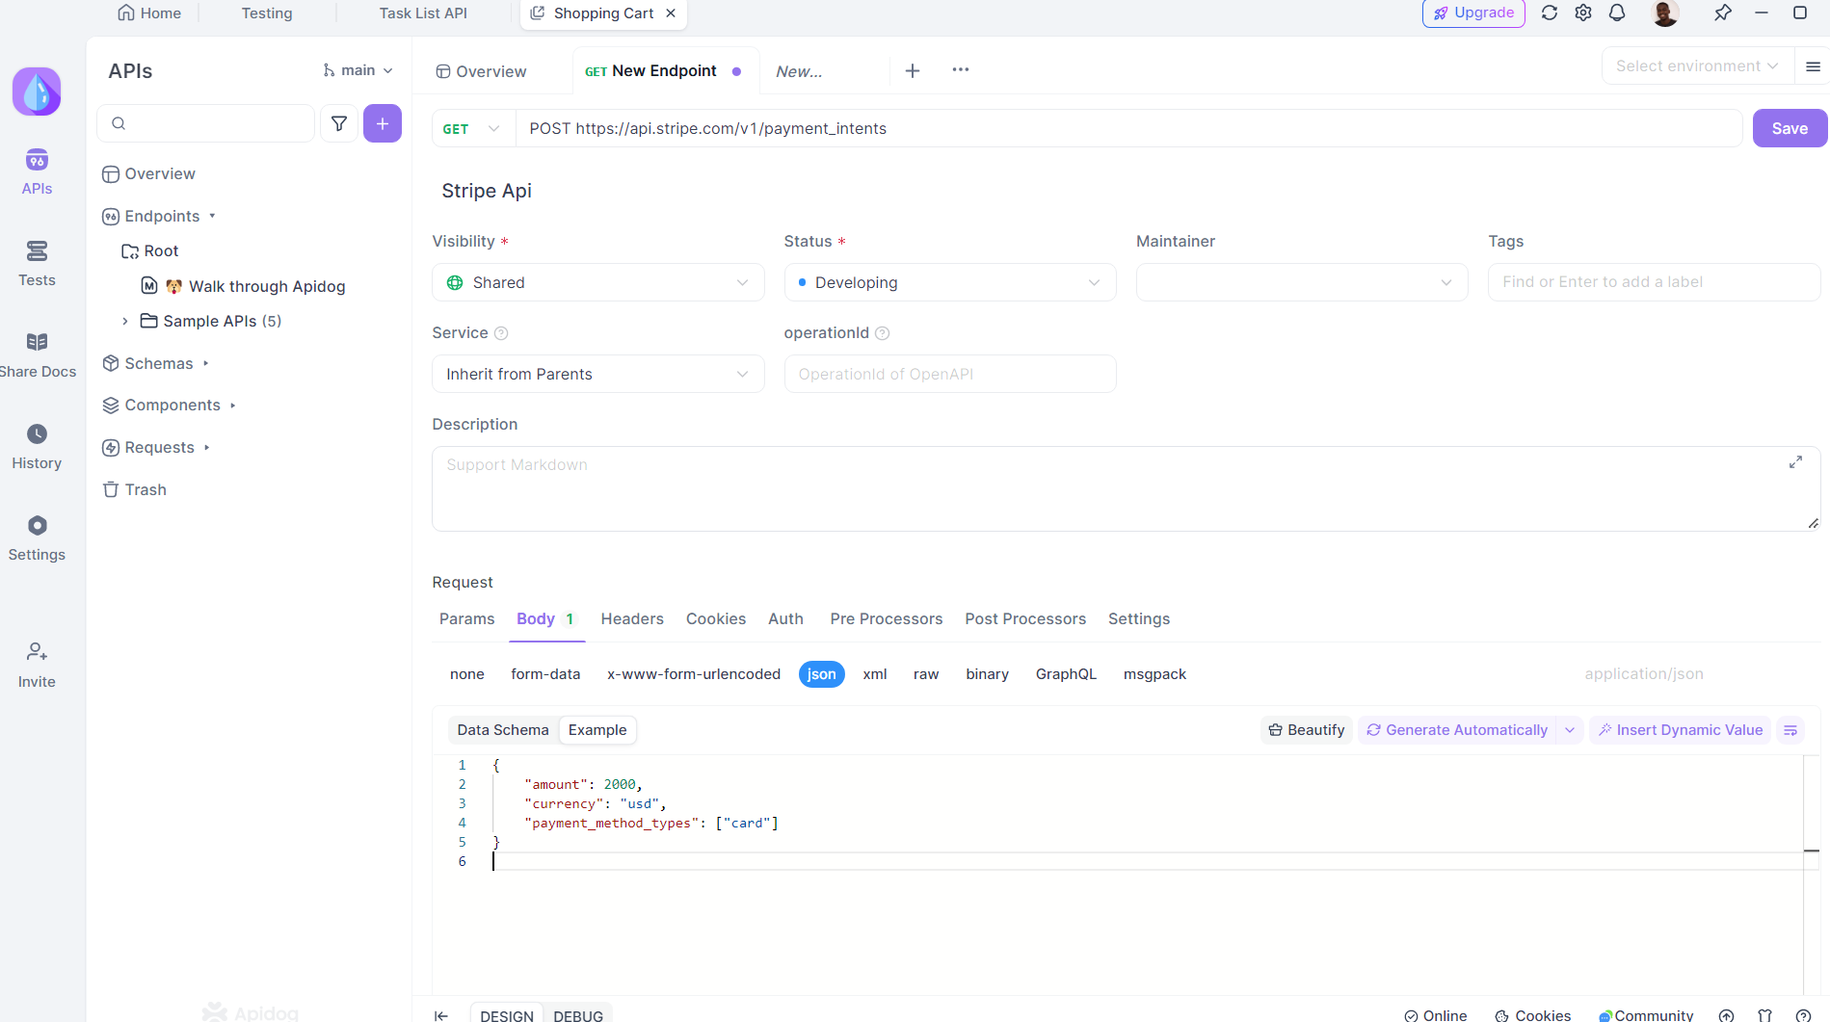Open the three-dot tab options menu
1830x1022 pixels.
pyautogui.click(x=961, y=69)
